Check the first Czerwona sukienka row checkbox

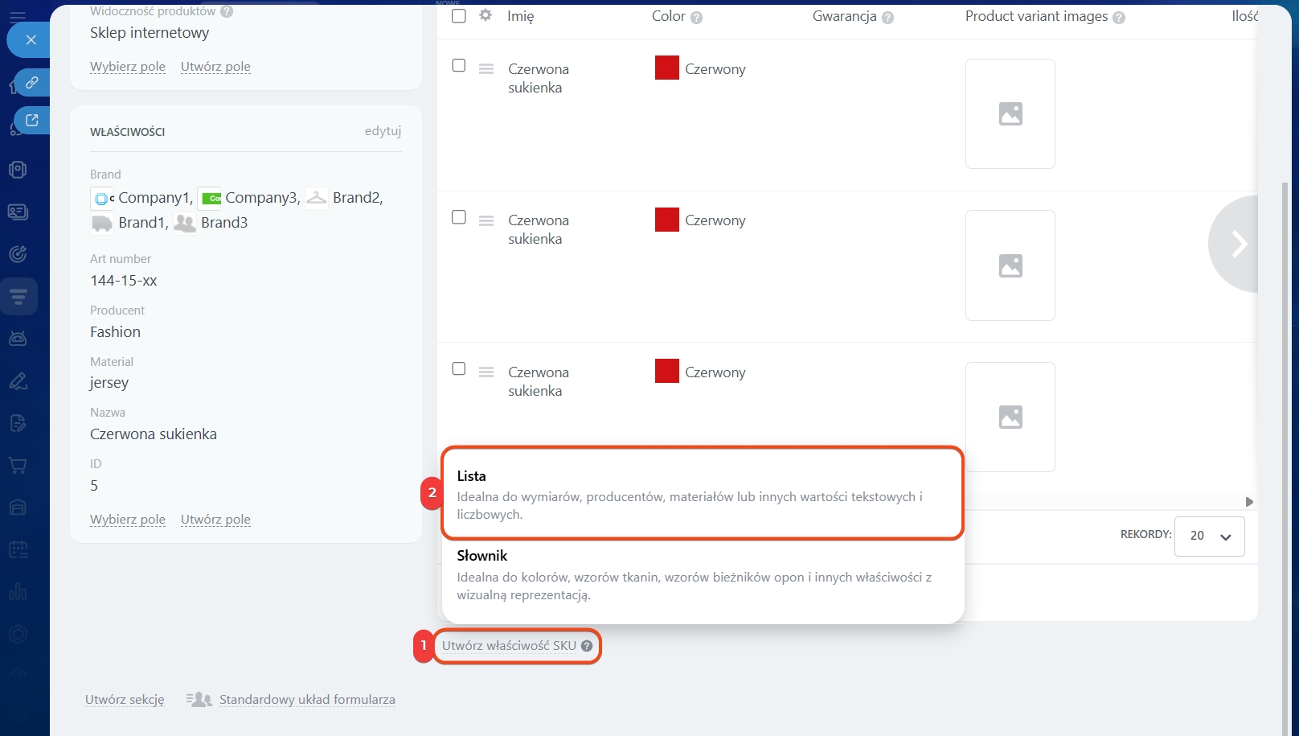(459, 66)
